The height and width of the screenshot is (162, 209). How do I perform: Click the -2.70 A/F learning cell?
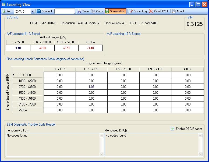(66, 48)
